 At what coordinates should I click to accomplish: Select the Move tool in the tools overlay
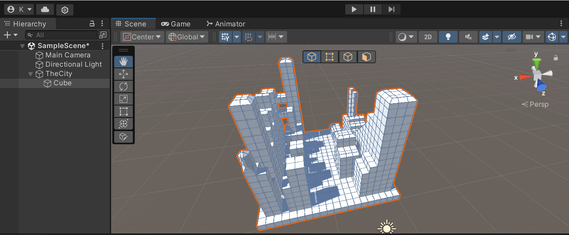(123, 74)
